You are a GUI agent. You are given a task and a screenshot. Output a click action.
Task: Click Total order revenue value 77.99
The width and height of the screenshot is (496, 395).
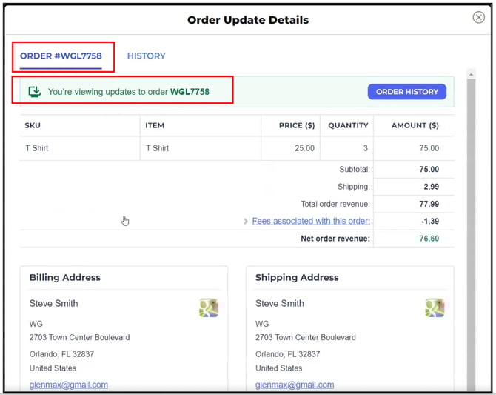429,204
